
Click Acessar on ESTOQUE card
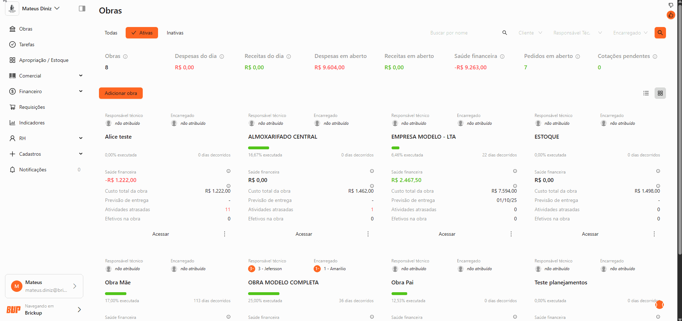point(590,234)
